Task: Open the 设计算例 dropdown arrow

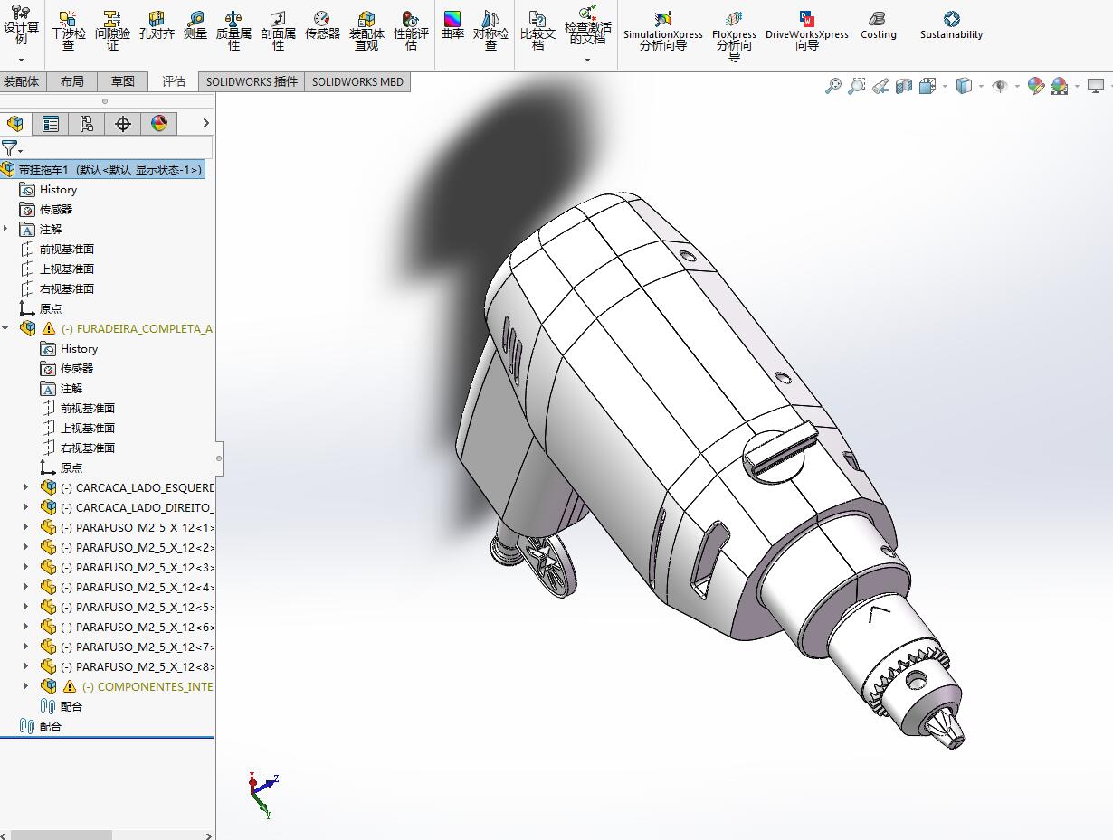Action: [21, 61]
